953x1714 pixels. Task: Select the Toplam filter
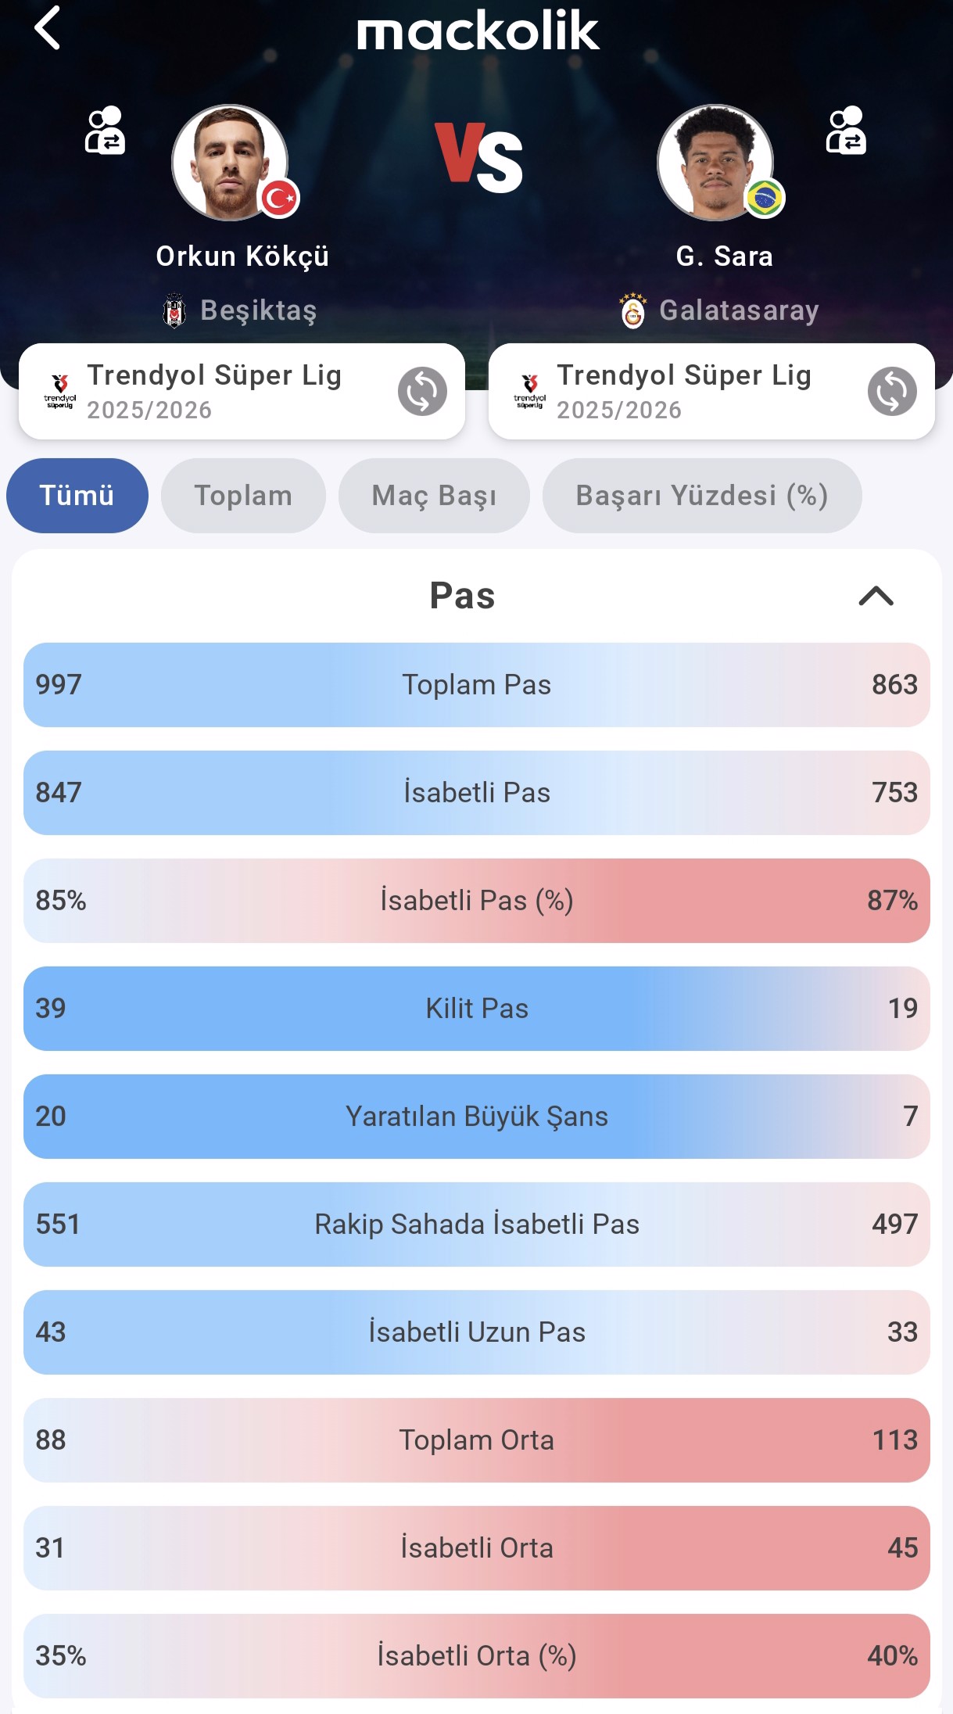(243, 496)
